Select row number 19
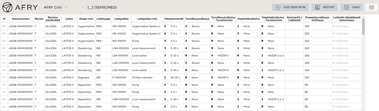The image size is (379, 111). click(4, 77)
